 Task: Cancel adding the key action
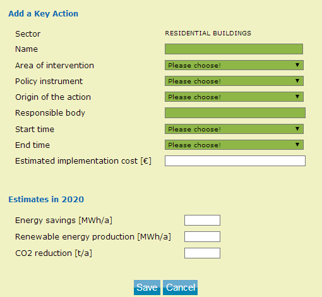click(180, 288)
